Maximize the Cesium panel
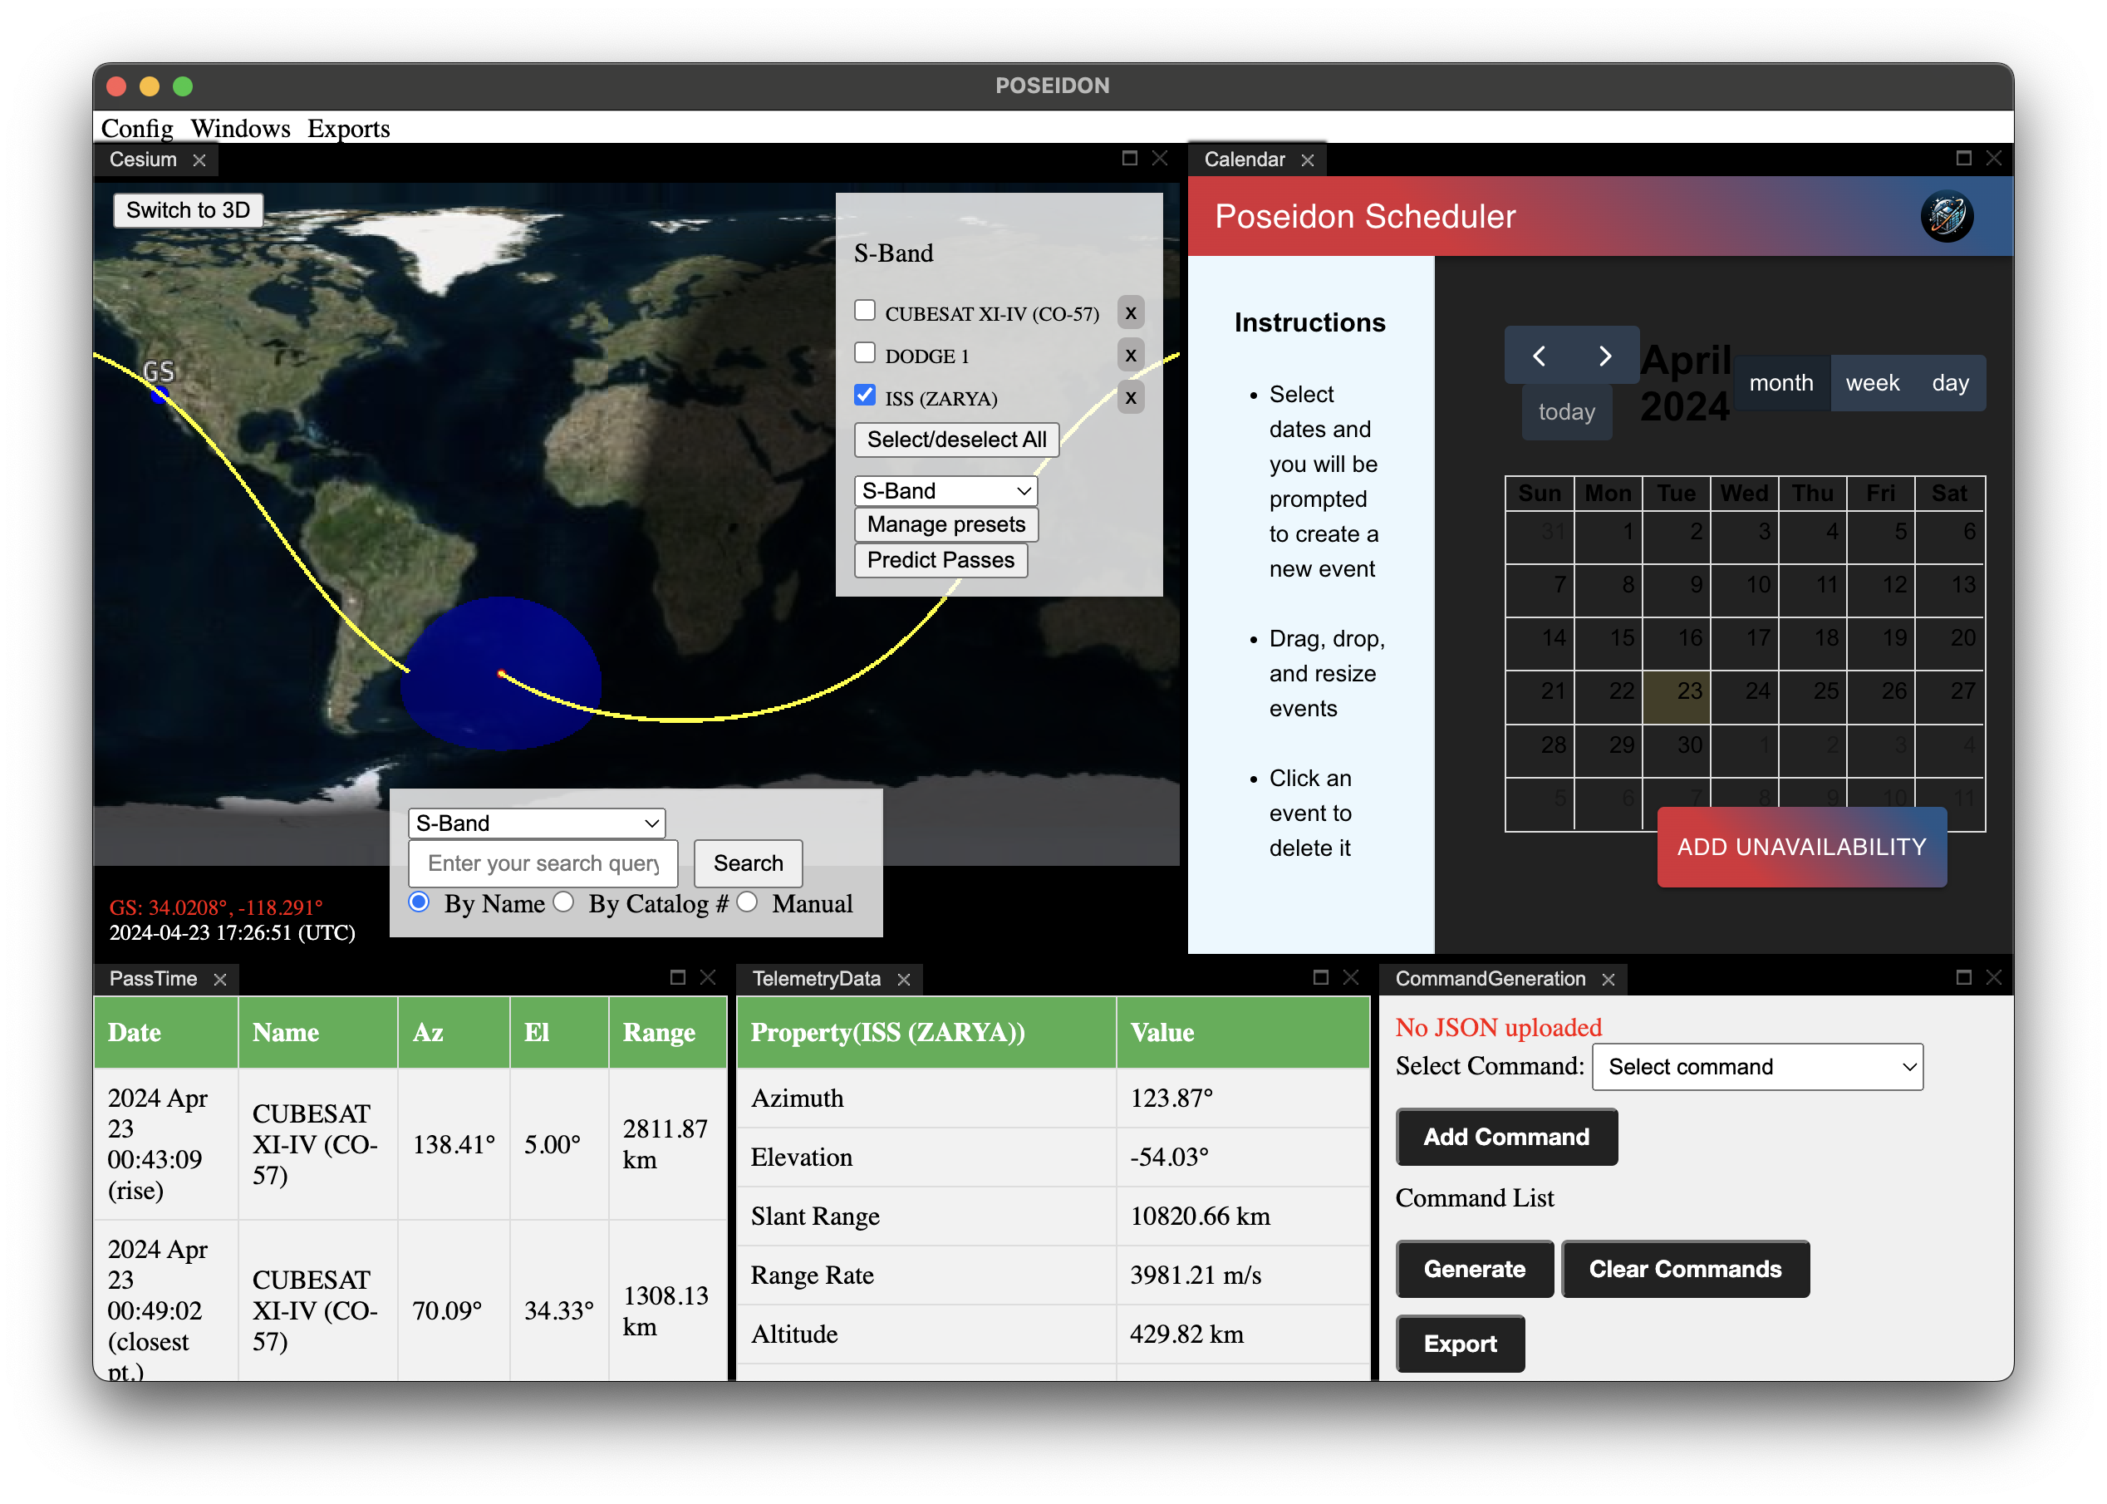 coord(1129,159)
